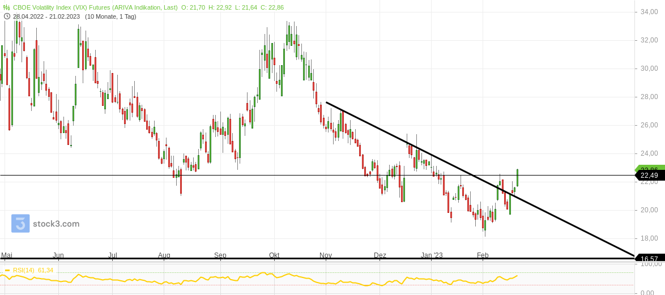Click the 20,00 price axis label
Image resolution: width=665 pixels, height=295 pixels.
click(649, 210)
